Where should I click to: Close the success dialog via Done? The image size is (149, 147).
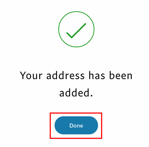click(x=76, y=125)
